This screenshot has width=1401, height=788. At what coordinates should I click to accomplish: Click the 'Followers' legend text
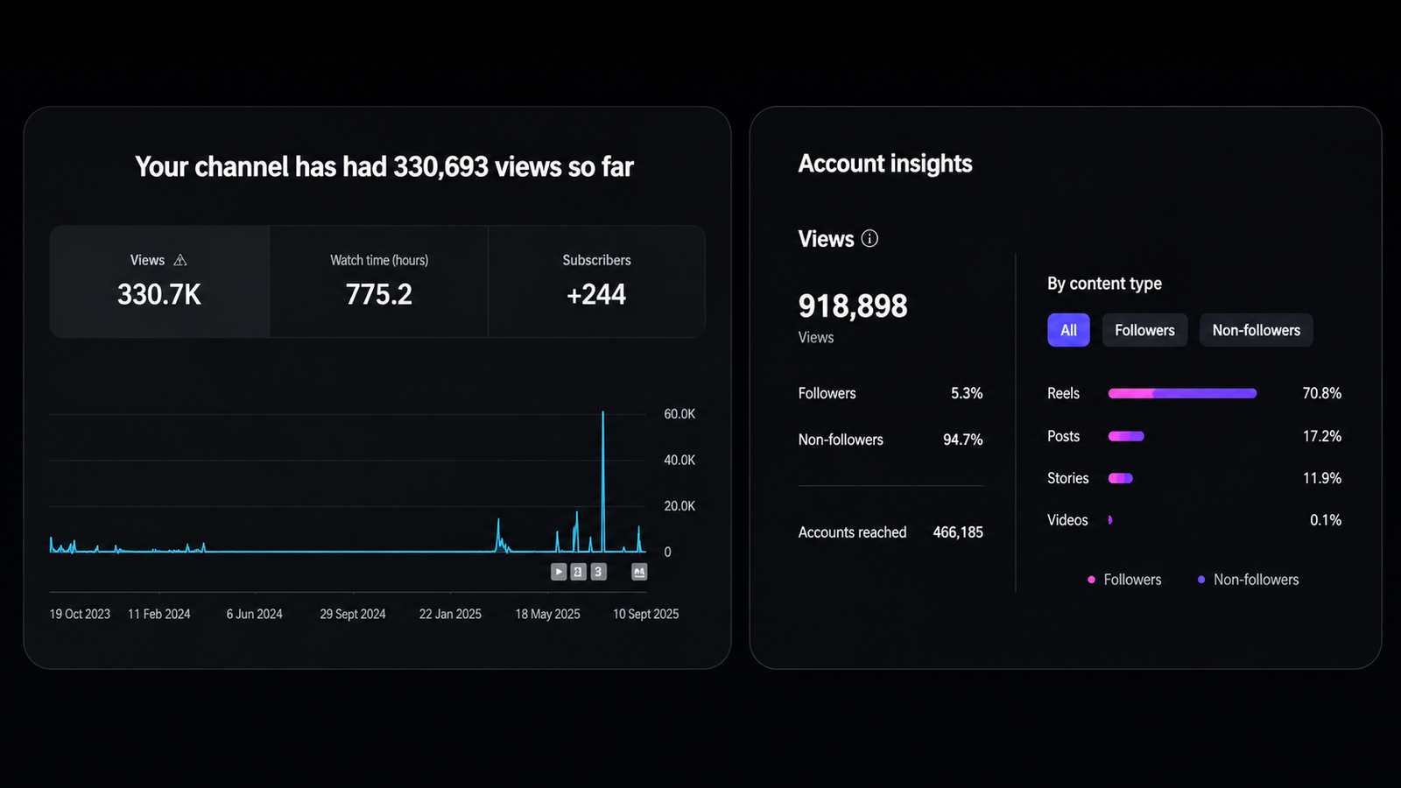[x=1132, y=580]
